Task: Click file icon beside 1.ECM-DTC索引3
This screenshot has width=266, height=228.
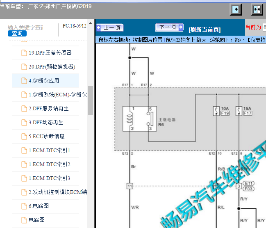Action: point(24,178)
